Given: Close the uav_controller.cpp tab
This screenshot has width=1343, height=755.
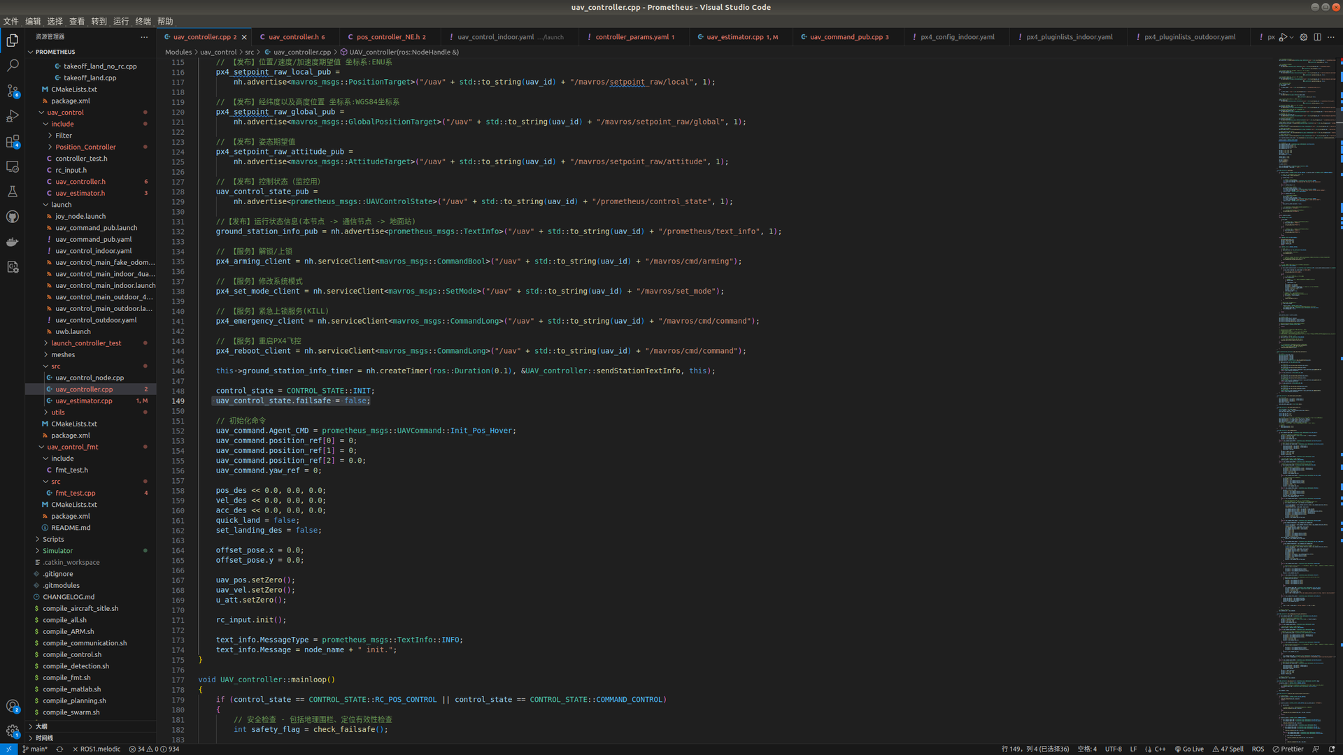Looking at the screenshot, I should tap(244, 37).
